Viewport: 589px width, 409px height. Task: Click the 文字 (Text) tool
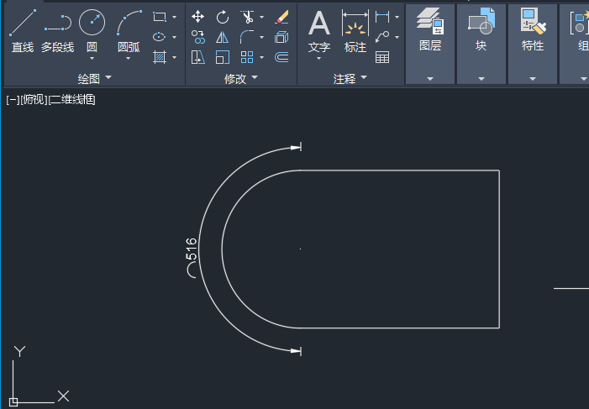pos(319,29)
